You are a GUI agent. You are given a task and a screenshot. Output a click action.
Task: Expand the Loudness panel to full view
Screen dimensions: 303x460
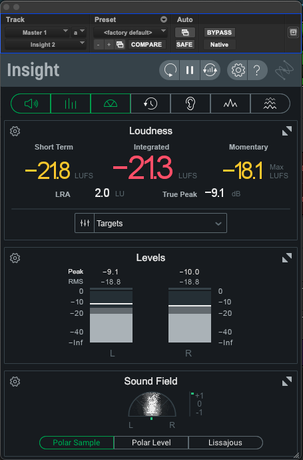click(x=287, y=131)
